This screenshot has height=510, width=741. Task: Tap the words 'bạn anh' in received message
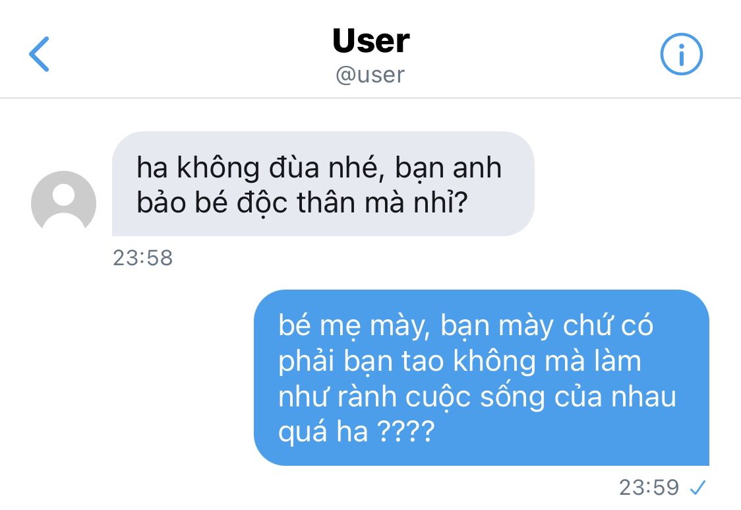pos(448,168)
